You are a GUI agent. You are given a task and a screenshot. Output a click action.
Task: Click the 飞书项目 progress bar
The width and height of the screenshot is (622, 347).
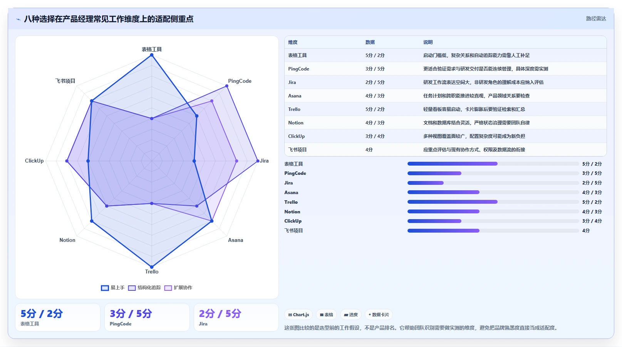493,231
